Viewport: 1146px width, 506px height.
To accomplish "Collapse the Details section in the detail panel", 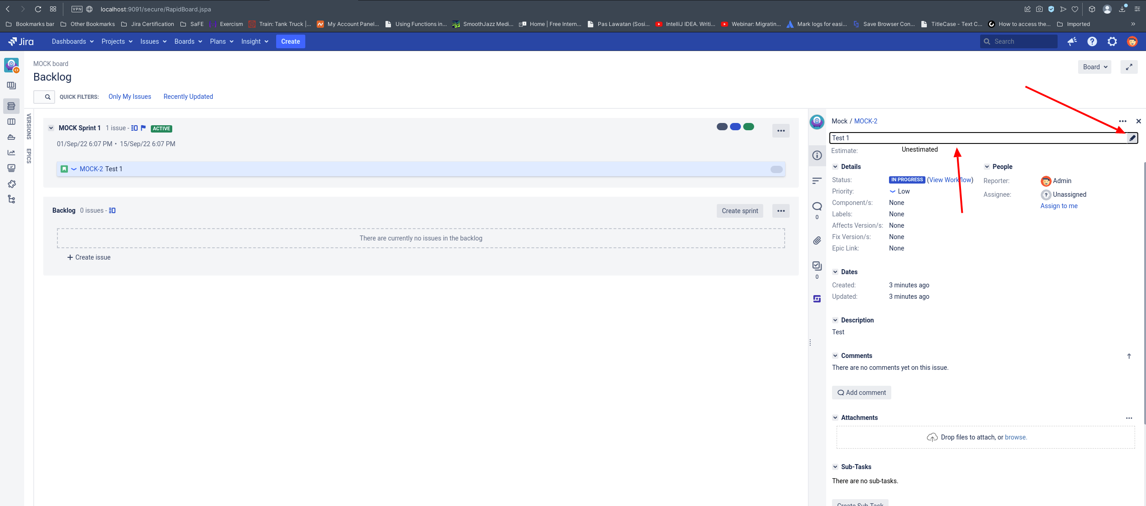I will point(835,167).
